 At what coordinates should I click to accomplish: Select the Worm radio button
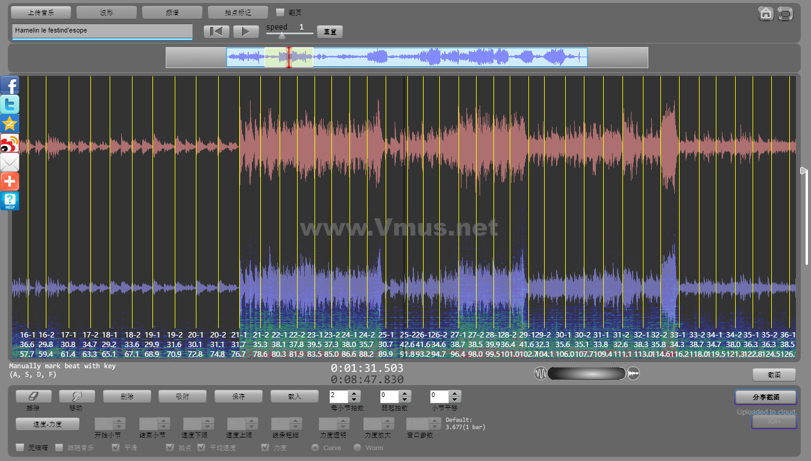coord(357,448)
